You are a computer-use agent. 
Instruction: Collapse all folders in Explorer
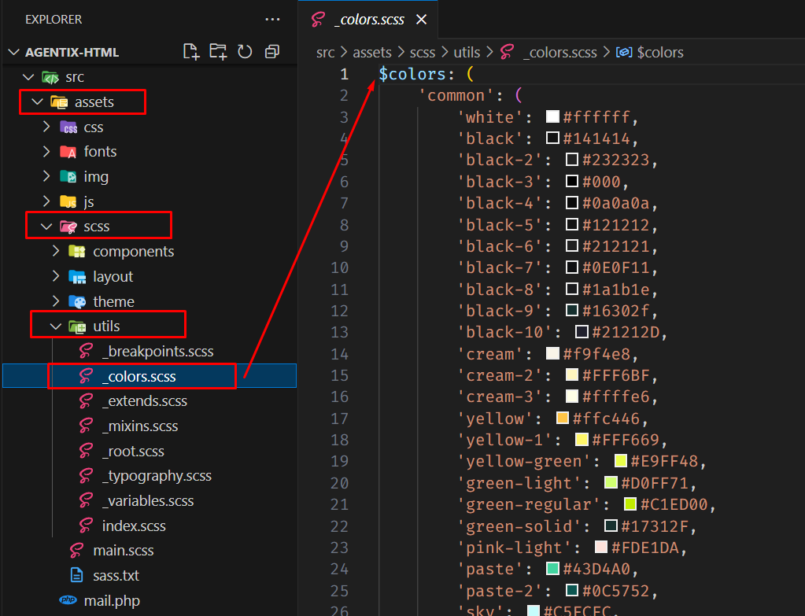point(272,52)
